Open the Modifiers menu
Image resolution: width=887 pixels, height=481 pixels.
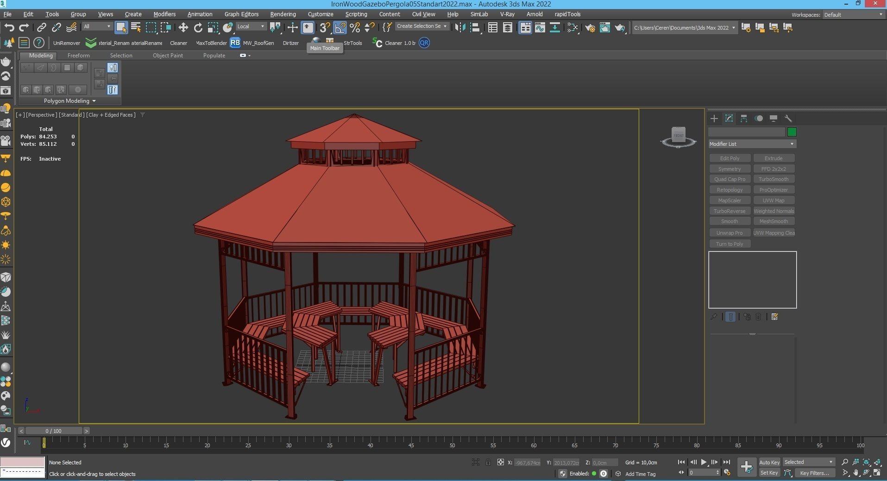164,14
